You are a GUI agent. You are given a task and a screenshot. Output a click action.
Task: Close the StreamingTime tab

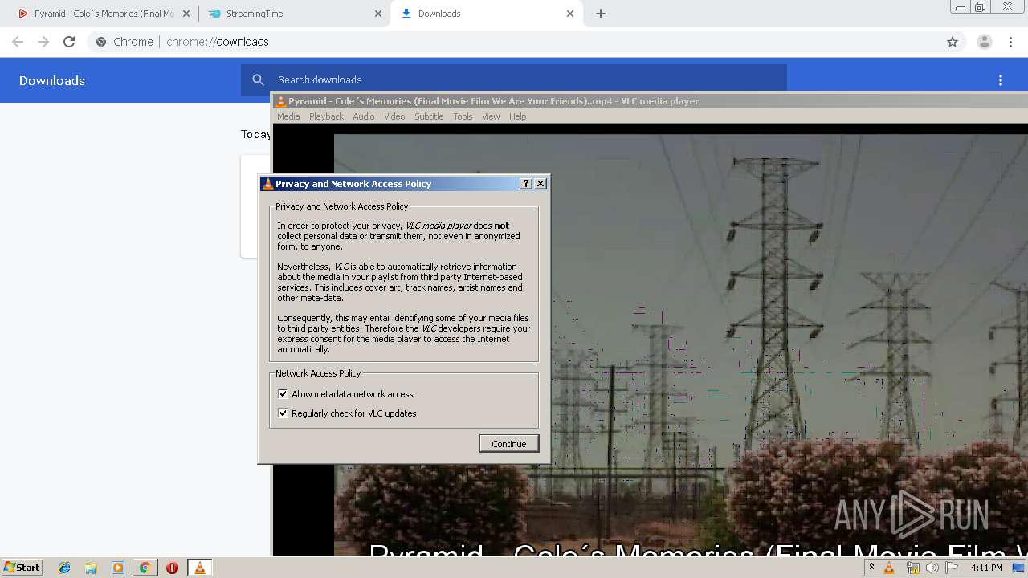tap(378, 14)
